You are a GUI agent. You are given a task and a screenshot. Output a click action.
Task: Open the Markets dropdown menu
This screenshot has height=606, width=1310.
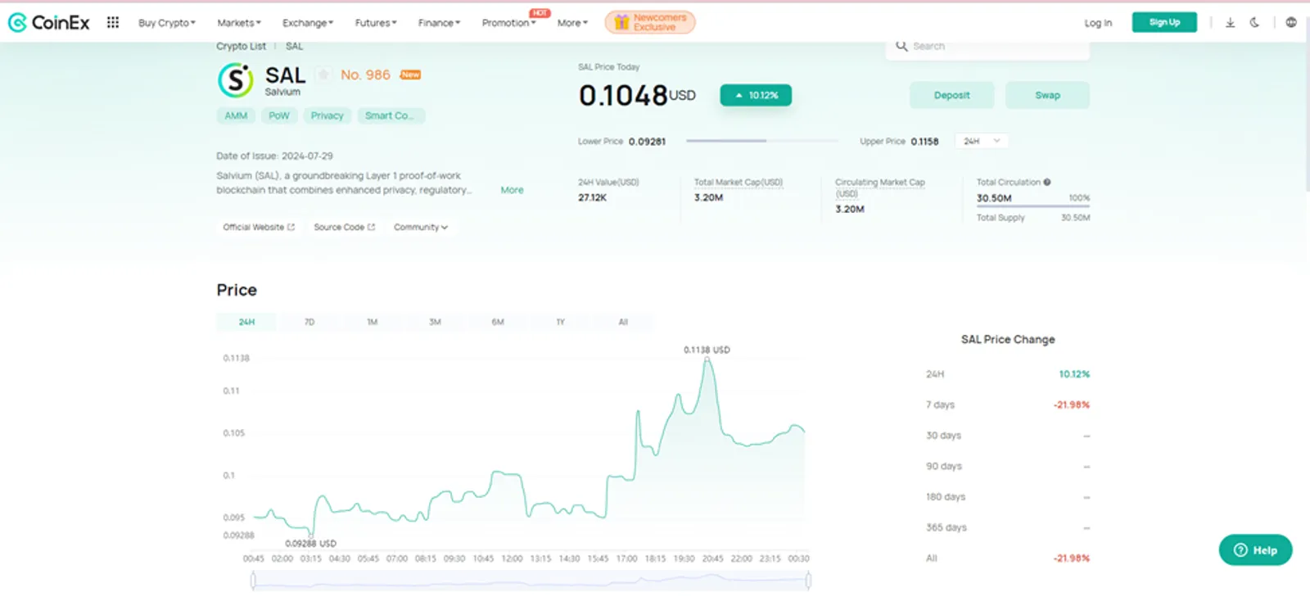[239, 23]
